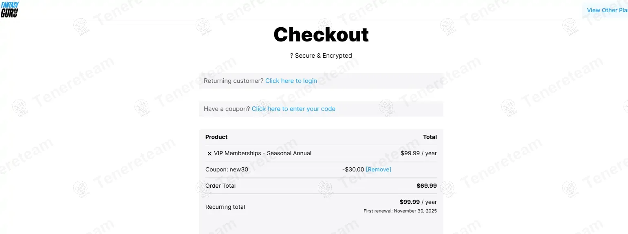Image resolution: width=628 pixels, height=234 pixels.
Task: Click the product's $99.99 / year price
Action: tap(419, 153)
